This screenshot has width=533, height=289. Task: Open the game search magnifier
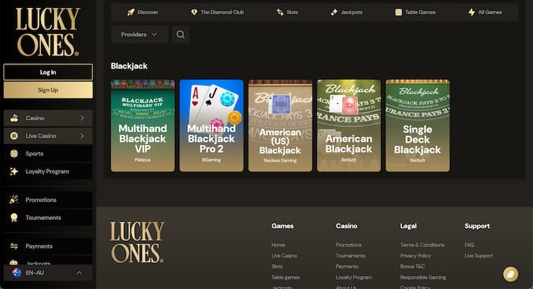click(x=181, y=35)
